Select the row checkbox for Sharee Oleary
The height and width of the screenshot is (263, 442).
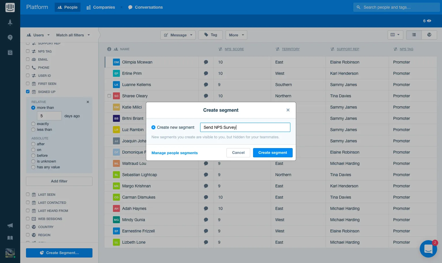pos(109,96)
